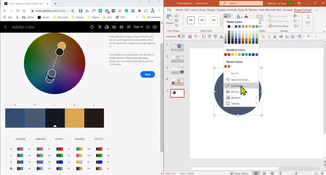The image size is (326, 175).
Task: Click the PowerPoint Search box
Action: click(x=241, y=3)
